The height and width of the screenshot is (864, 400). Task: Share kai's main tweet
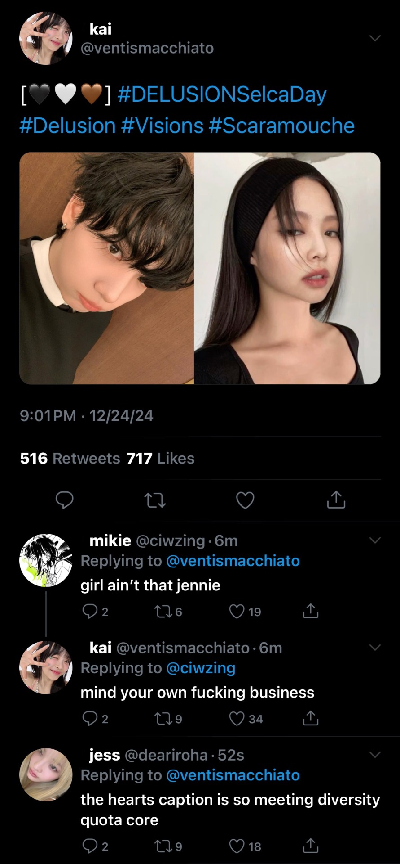(x=336, y=499)
